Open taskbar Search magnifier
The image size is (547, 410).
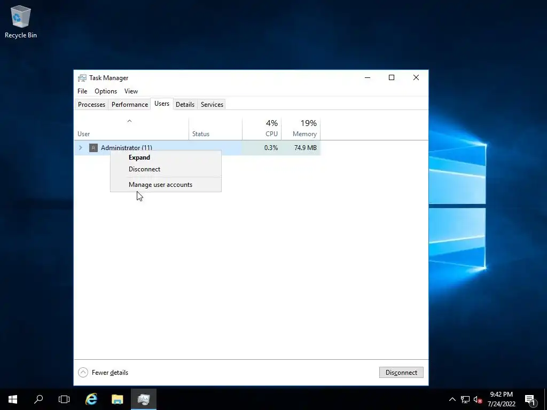[x=38, y=399]
